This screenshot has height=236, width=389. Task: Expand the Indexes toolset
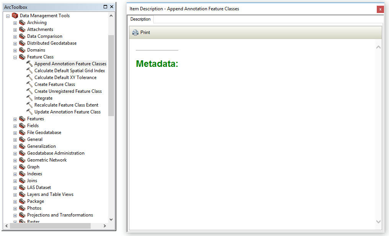pos(15,175)
